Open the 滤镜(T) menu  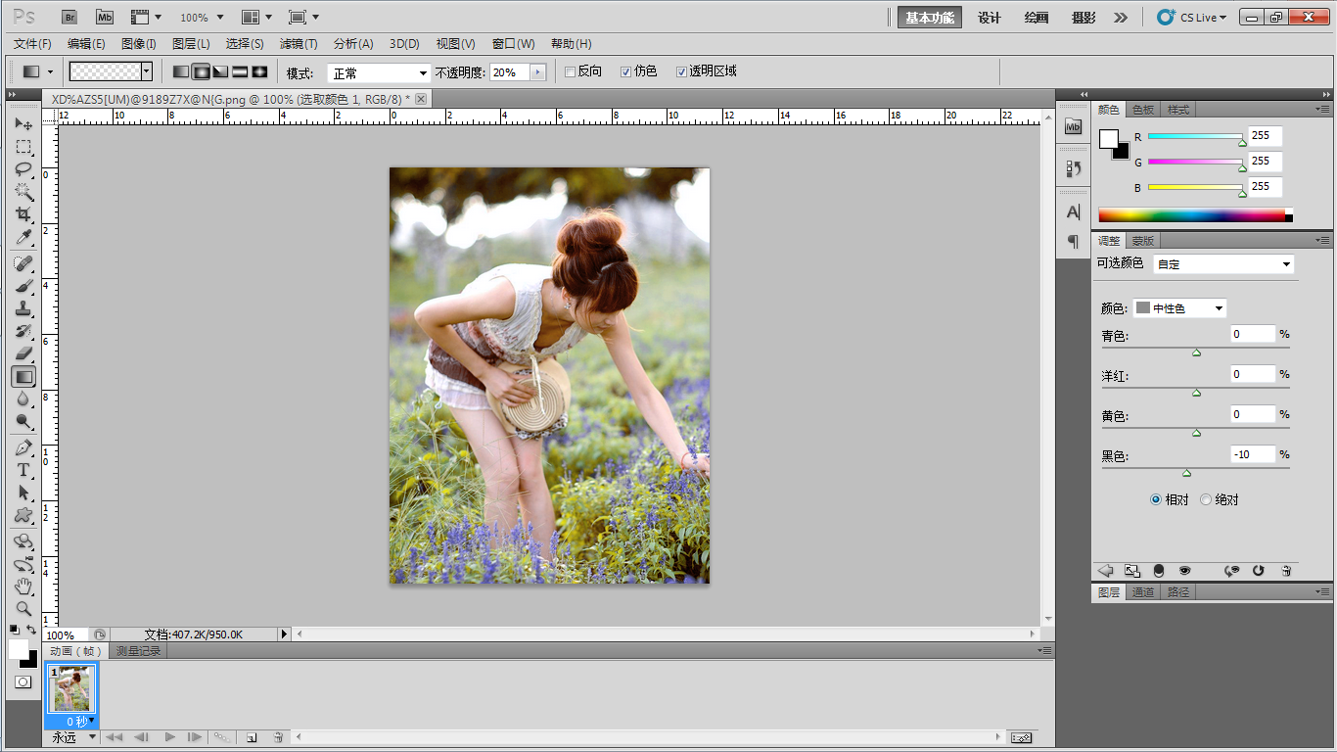(298, 44)
